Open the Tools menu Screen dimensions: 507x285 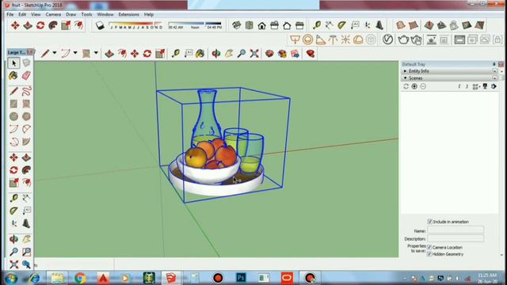point(86,14)
